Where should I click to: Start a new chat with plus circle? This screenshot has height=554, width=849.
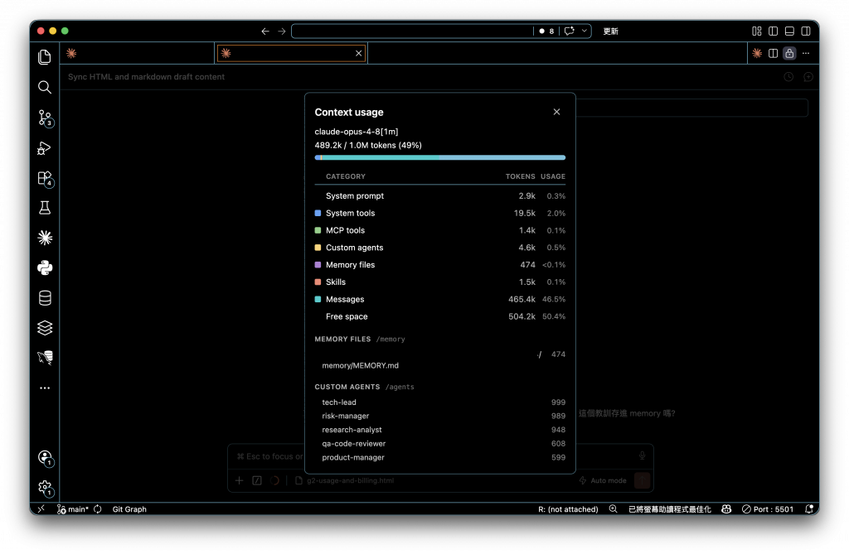tap(808, 77)
